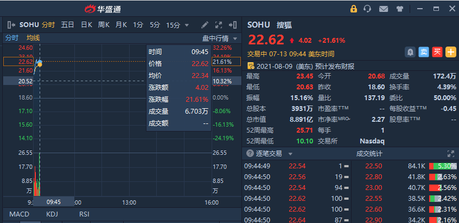The image size is (459, 223).
Task: Toggle the 分时 price line display
Action: pos(12,38)
